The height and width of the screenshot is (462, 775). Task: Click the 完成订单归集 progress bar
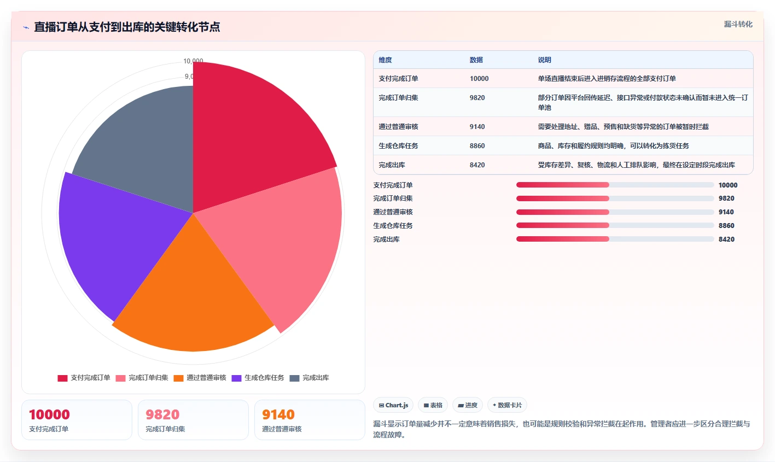pyautogui.click(x=615, y=198)
